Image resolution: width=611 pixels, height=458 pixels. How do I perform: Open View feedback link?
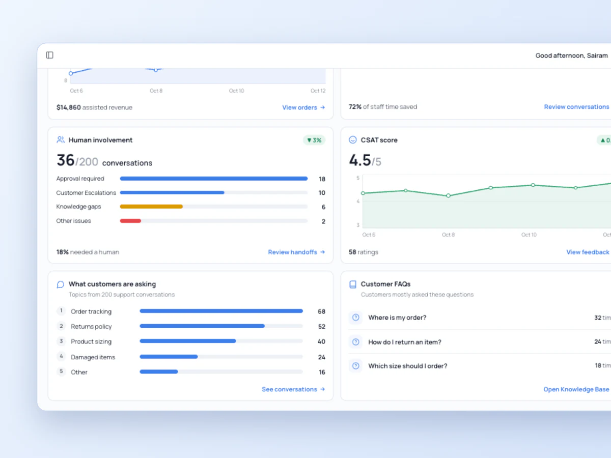coord(589,252)
